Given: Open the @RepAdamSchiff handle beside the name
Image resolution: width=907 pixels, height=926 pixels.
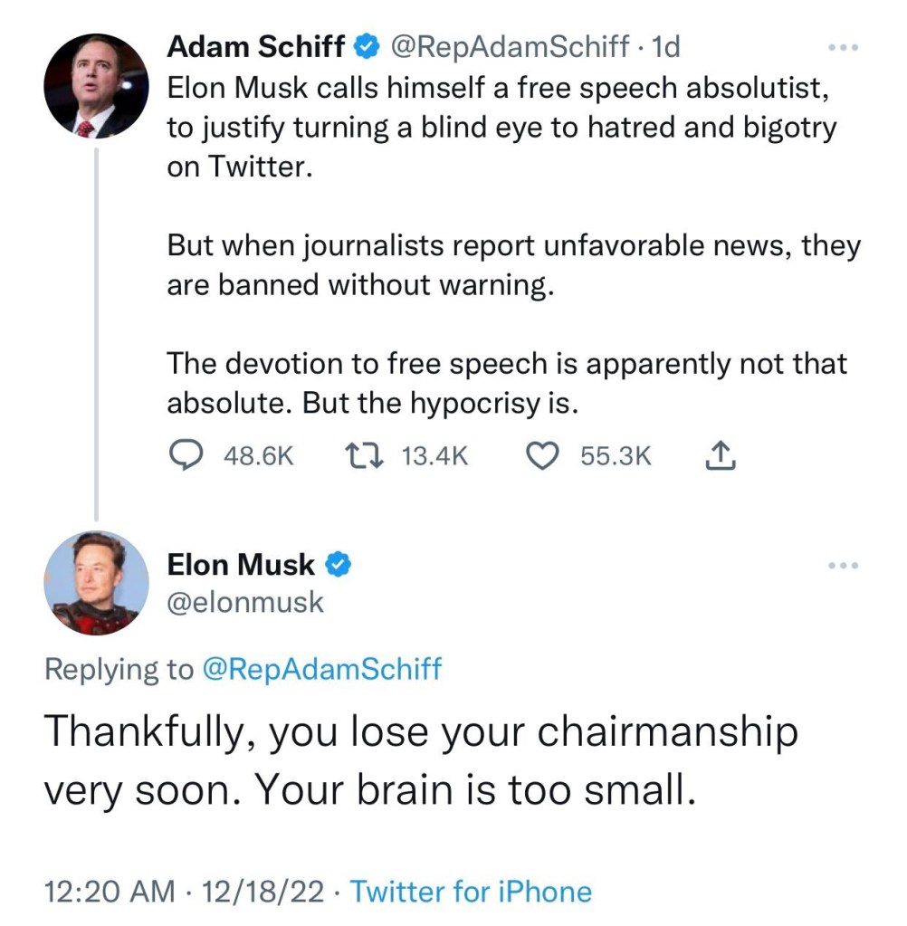Looking at the screenshot, I should [507, 47].
